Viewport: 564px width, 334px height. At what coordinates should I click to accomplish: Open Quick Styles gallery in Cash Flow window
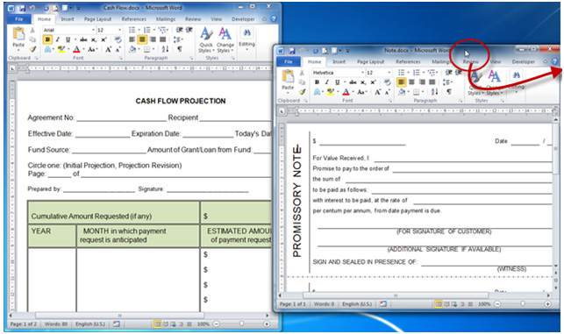pos(206,40)
